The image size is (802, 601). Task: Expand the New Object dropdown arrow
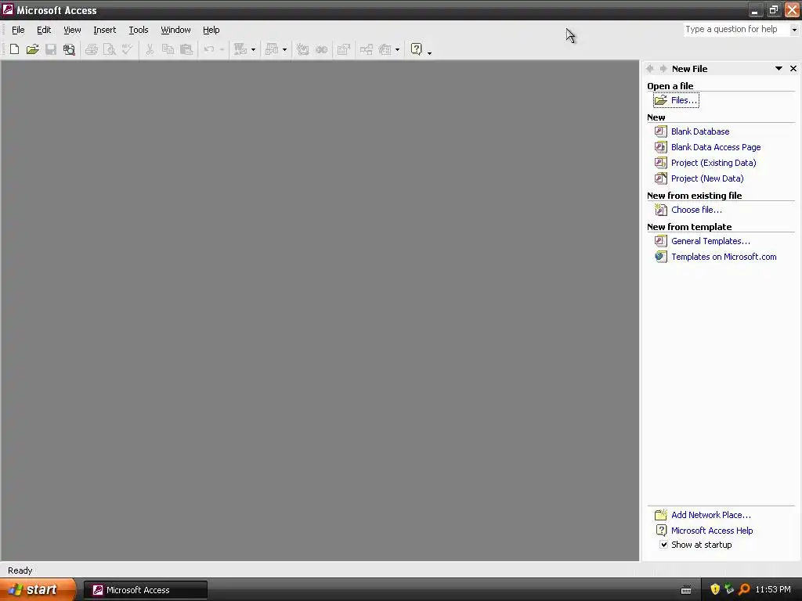pos(397,49)
